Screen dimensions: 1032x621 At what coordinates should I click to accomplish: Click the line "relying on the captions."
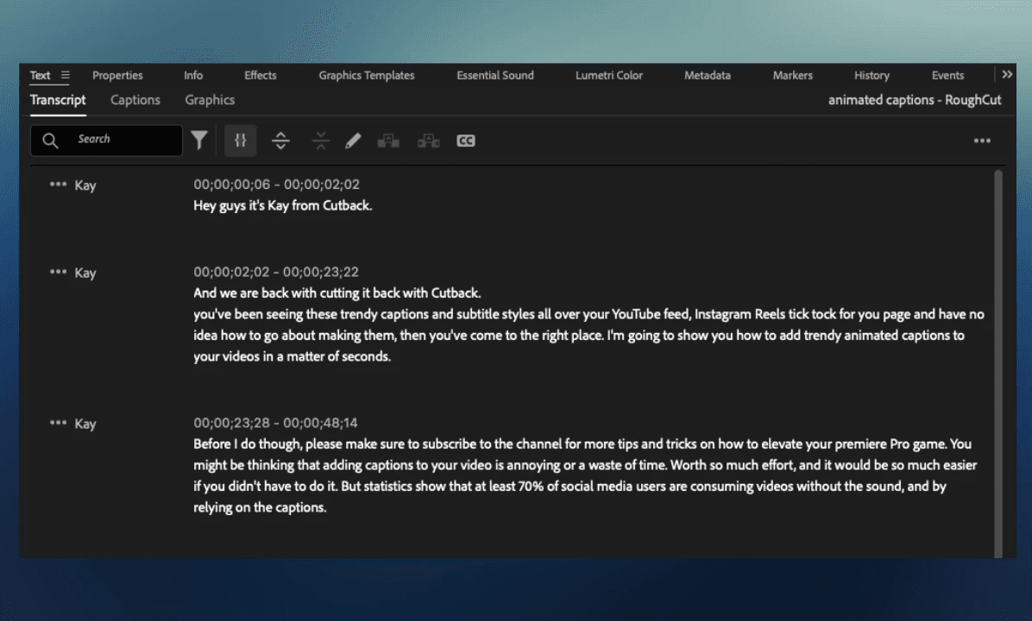[x=260, y=506]
